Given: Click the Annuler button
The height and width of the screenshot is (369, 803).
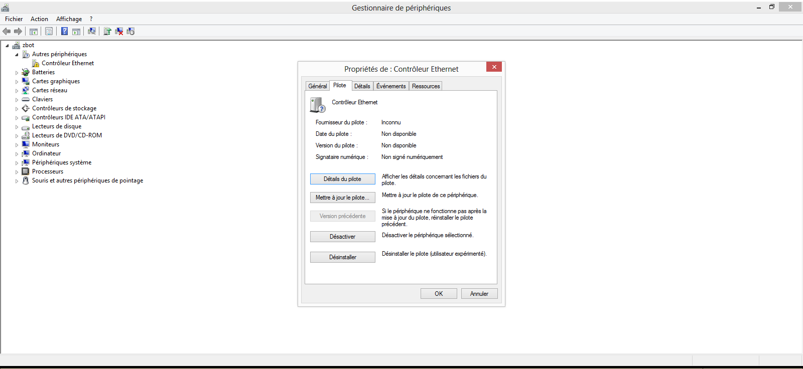Looking at the screenshot, I should (x=479, y=294).
